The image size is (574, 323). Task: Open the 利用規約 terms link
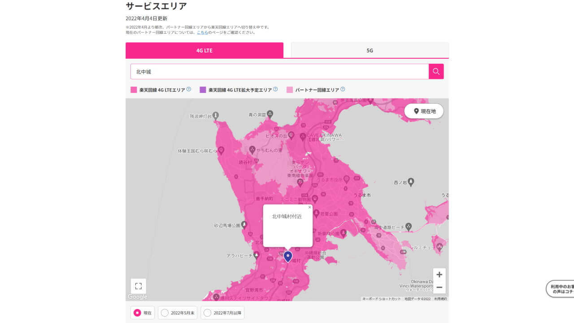[x=440, y=298]
